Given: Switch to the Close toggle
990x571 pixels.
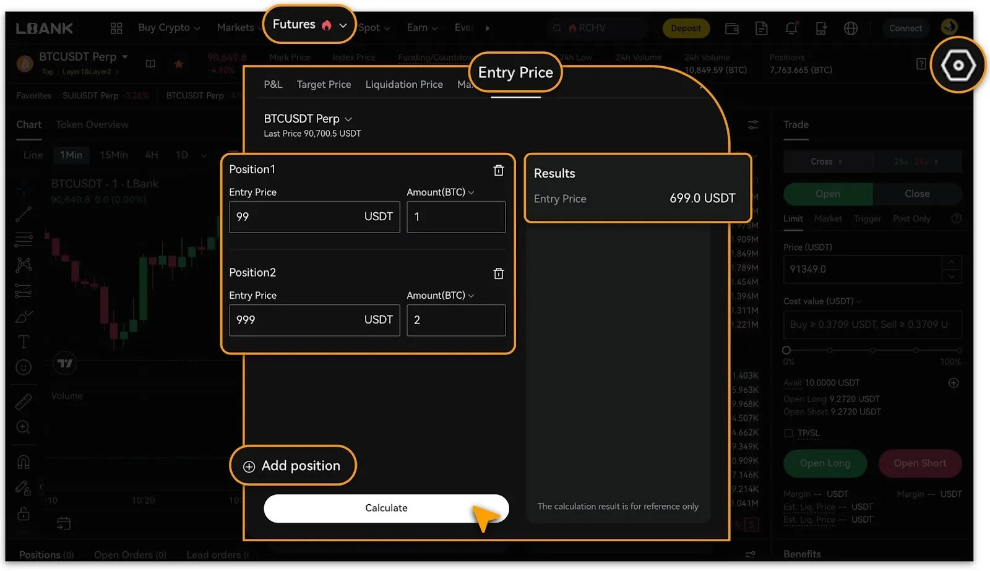Looking at the screenshot, I should (x=916, y=194).
